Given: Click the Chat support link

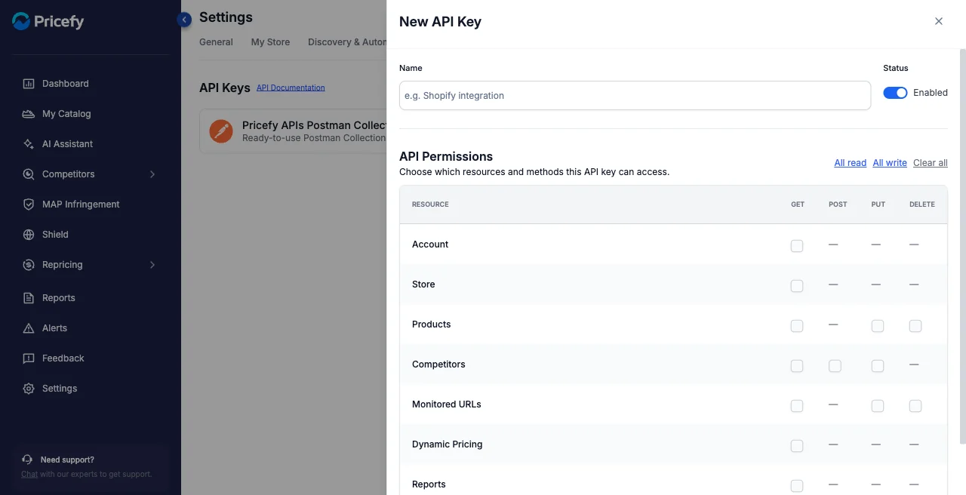Looking at the screenshot, I should click(29, 475).
